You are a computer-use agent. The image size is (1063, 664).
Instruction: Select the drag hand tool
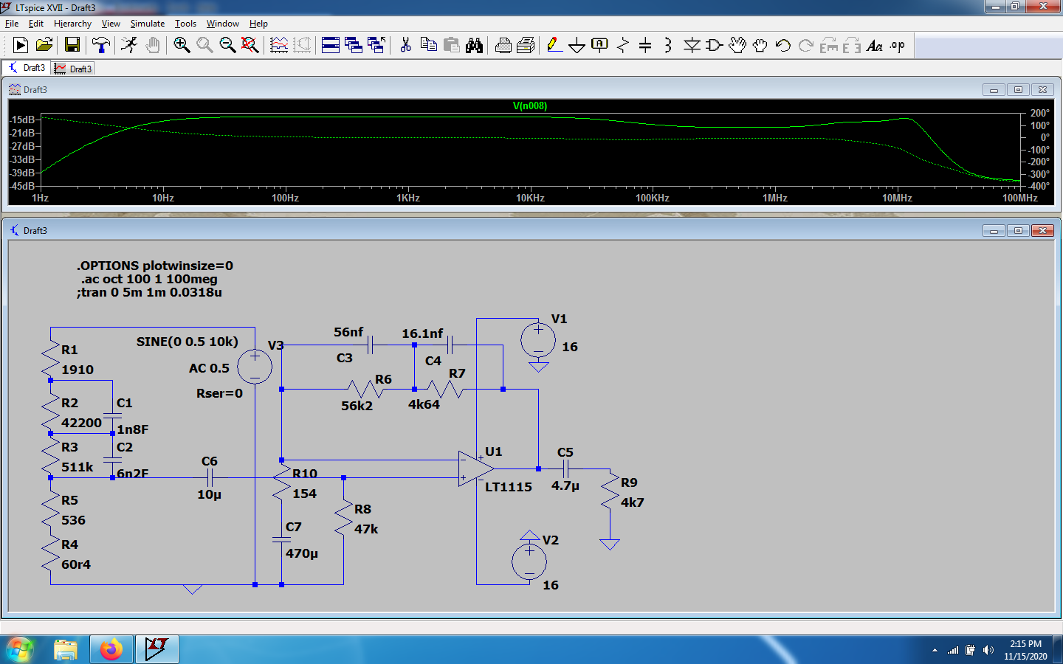pyautogui.click(x=760, y=45)
